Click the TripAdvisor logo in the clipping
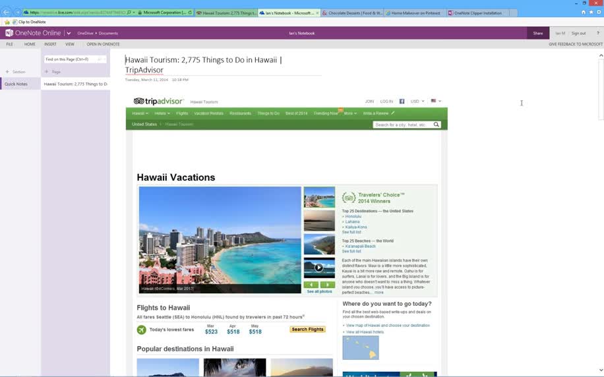 click(158, 101)
